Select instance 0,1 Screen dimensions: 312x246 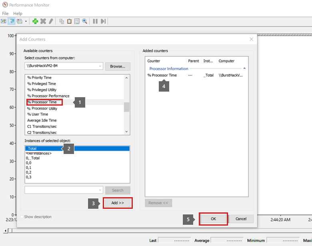click(28, 168)
